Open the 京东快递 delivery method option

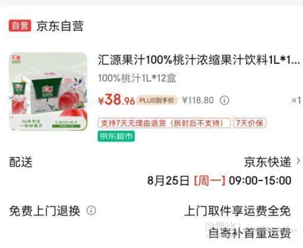(268, 161)
